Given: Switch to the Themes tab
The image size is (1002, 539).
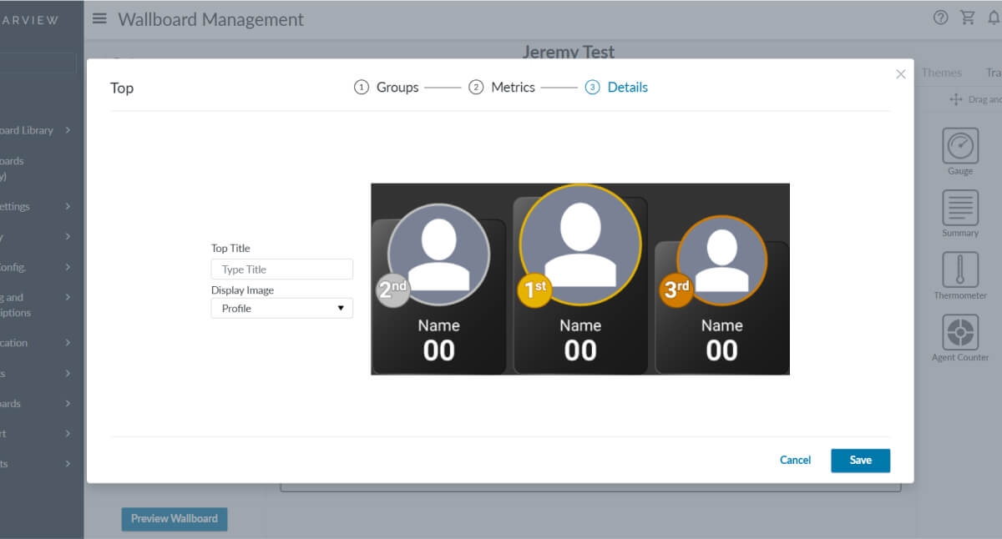Looking at the screenshot, I should 942,73.
